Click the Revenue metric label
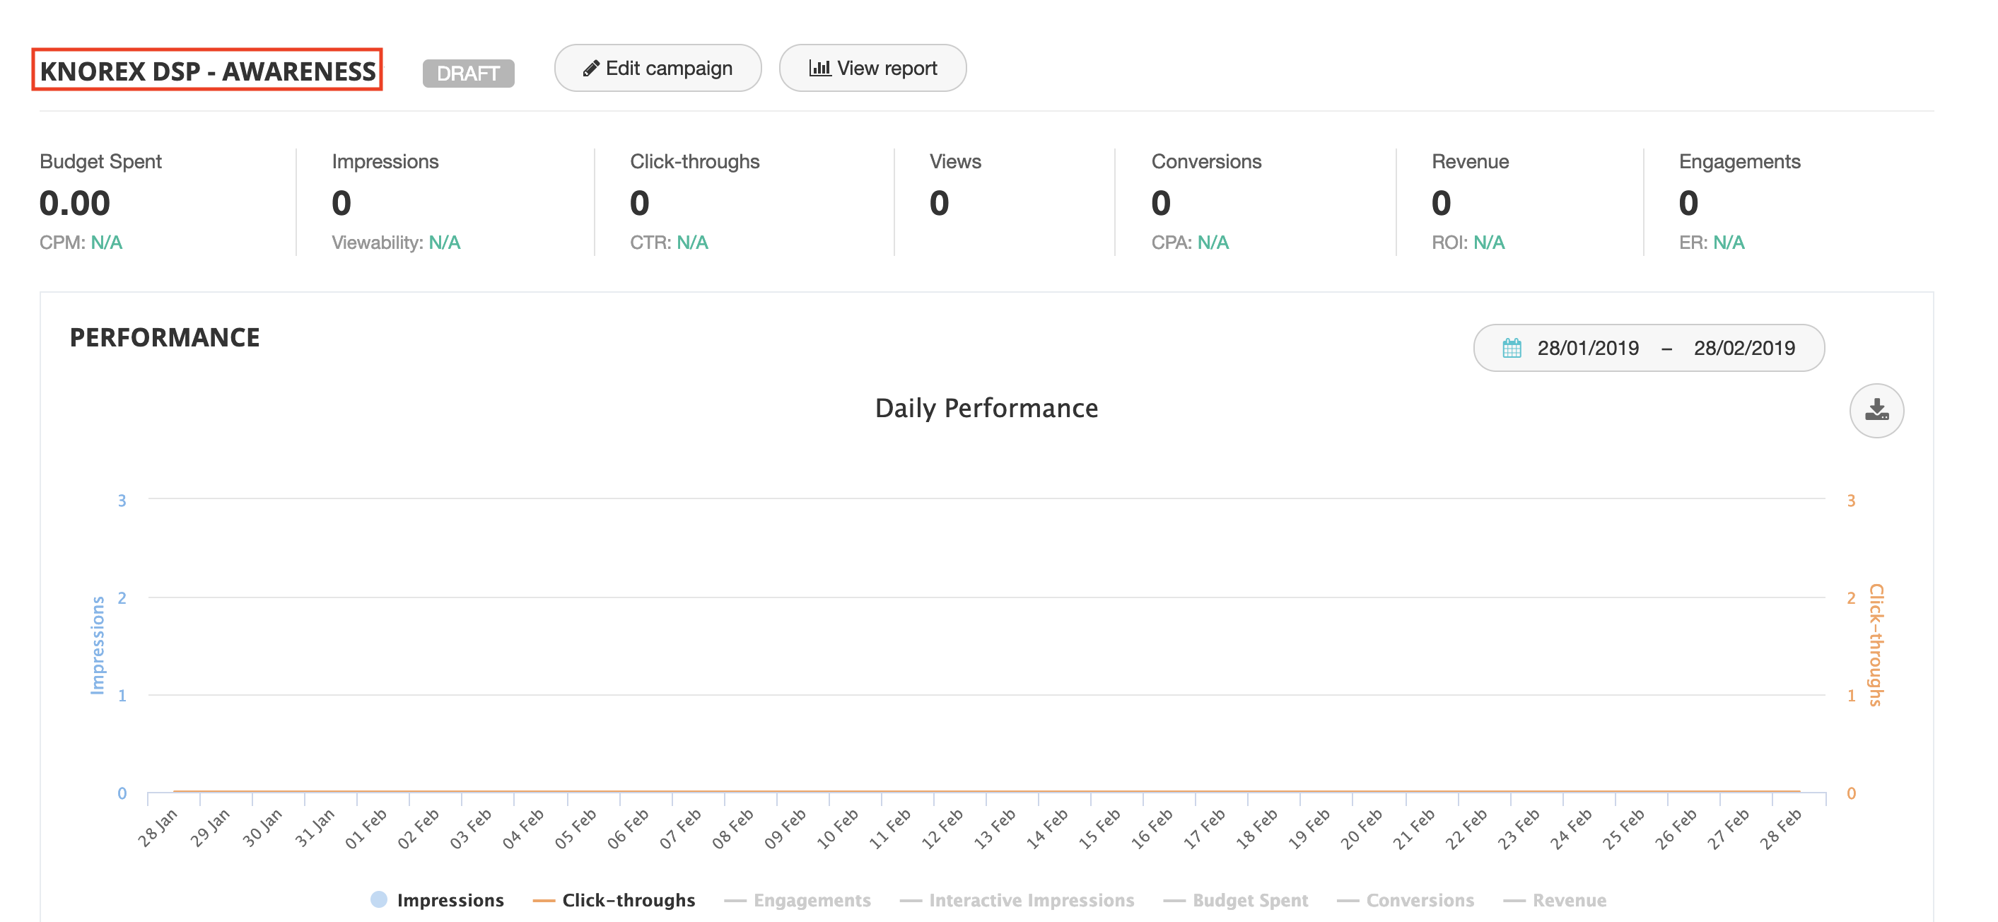The height and width of the screenshot is (922, 1998). coord(1470,161)
